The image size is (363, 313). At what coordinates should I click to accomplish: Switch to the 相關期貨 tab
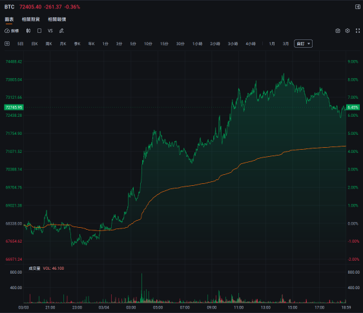pos(31,19)
